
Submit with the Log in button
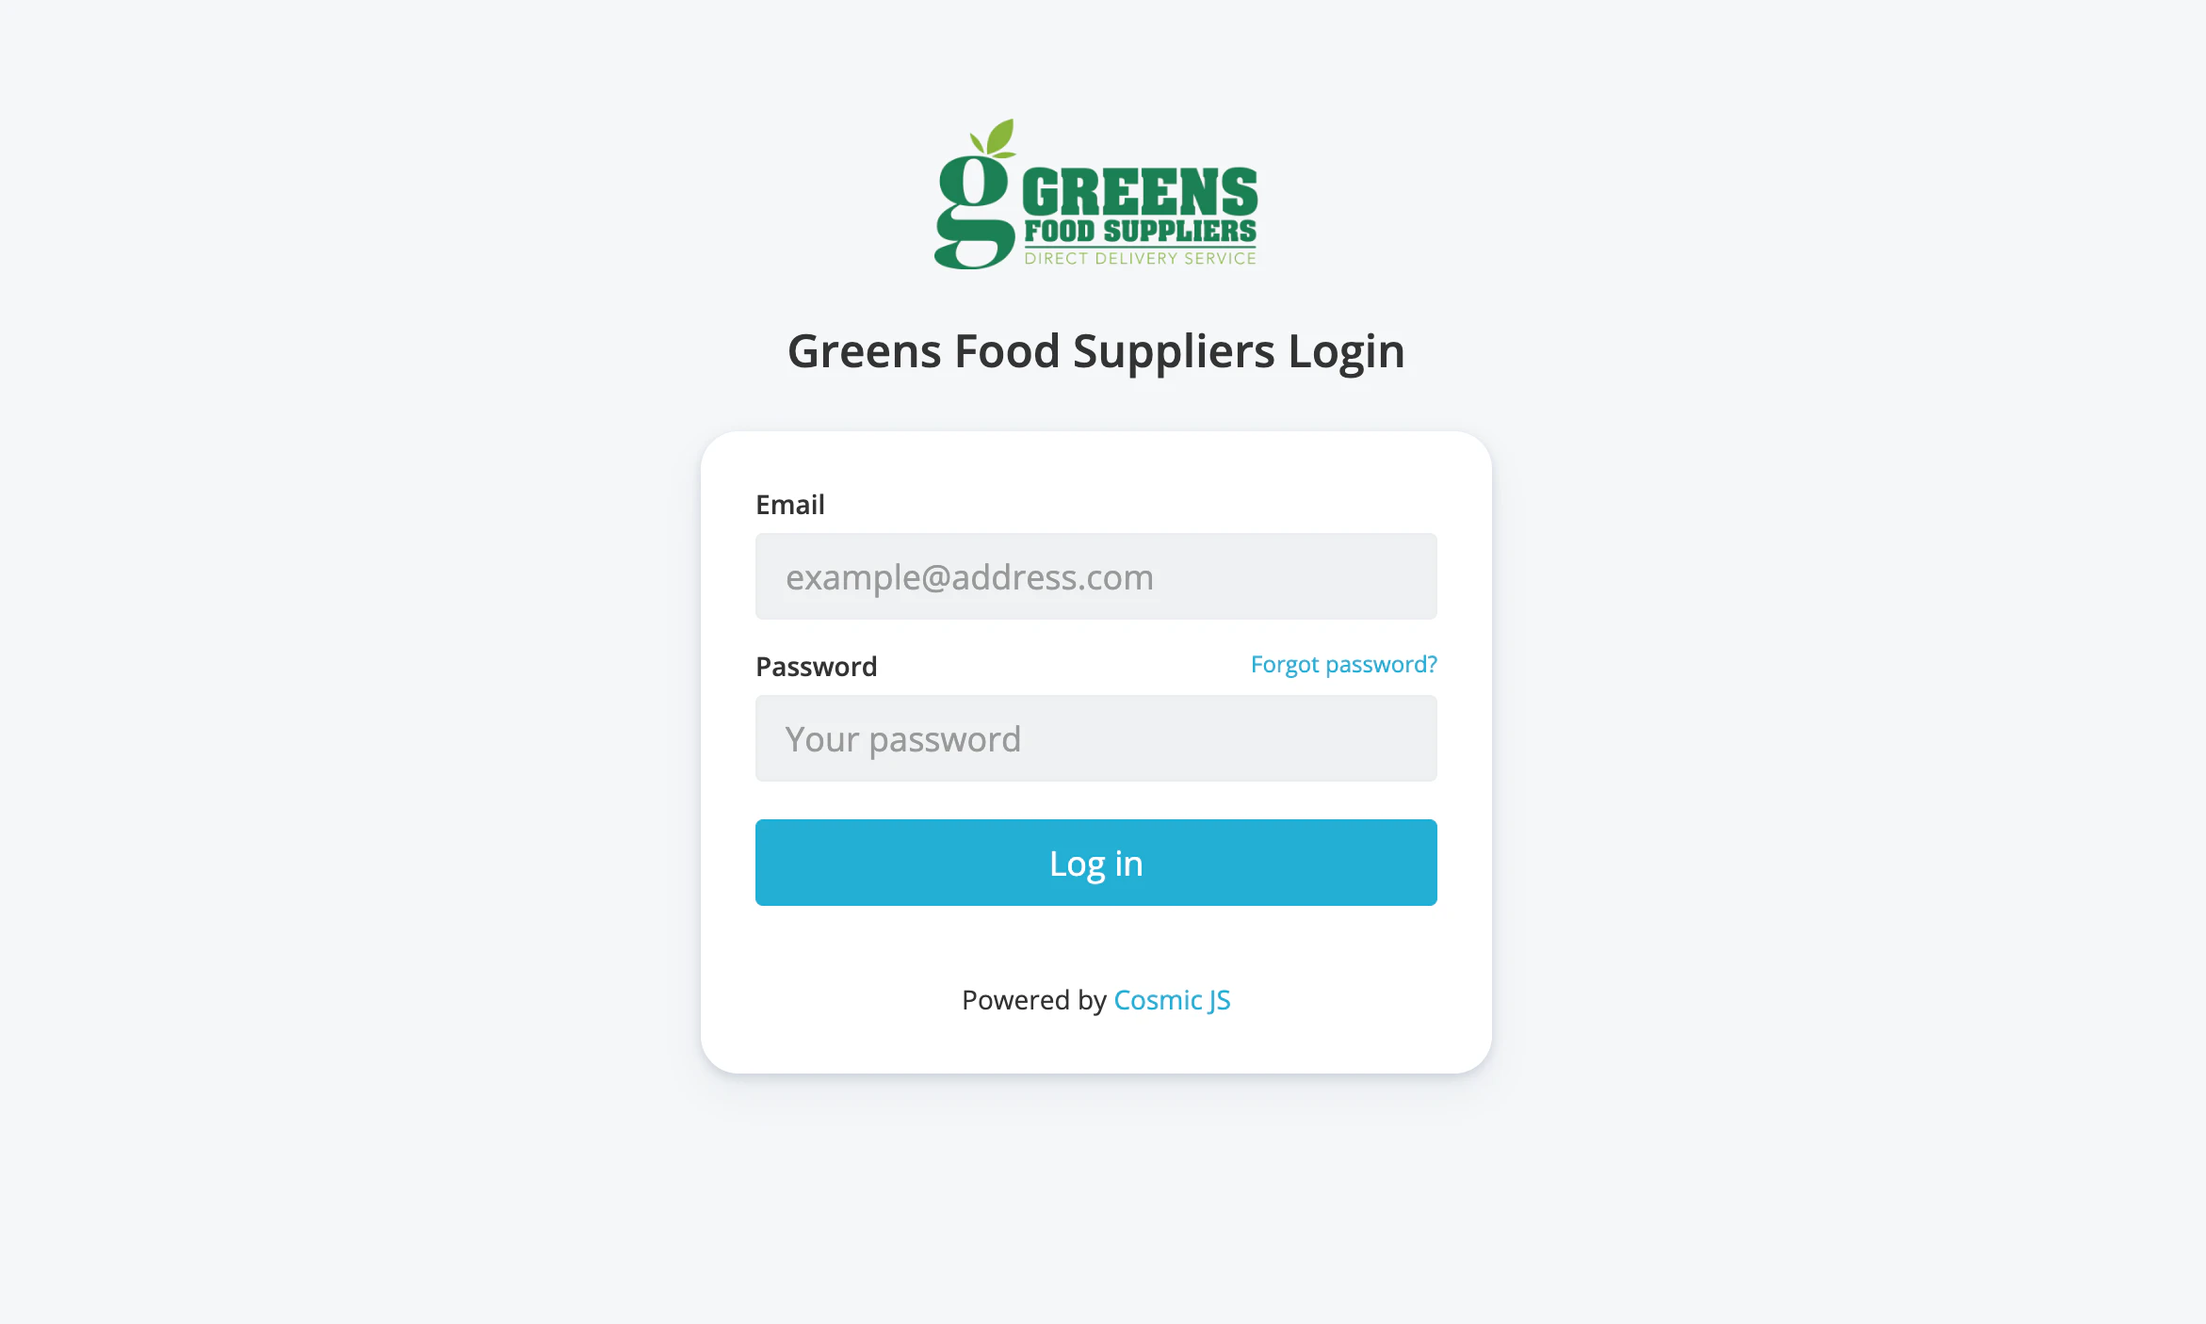click(x=1096, y=863)
